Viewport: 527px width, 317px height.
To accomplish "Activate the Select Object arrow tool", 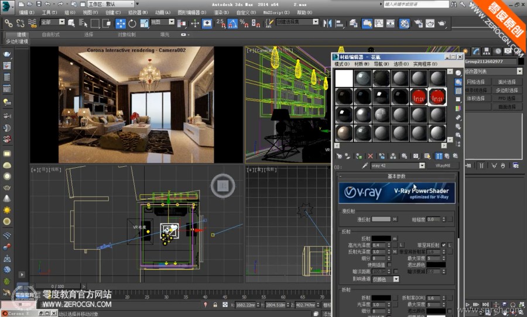I will 71,23.
